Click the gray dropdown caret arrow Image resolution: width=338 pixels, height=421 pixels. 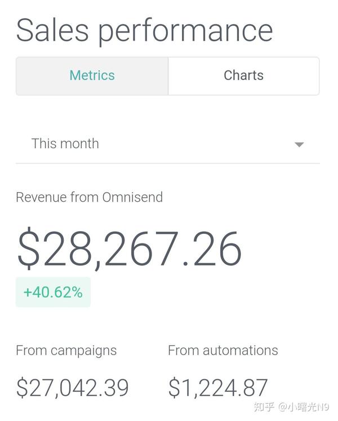coord(299,145)
